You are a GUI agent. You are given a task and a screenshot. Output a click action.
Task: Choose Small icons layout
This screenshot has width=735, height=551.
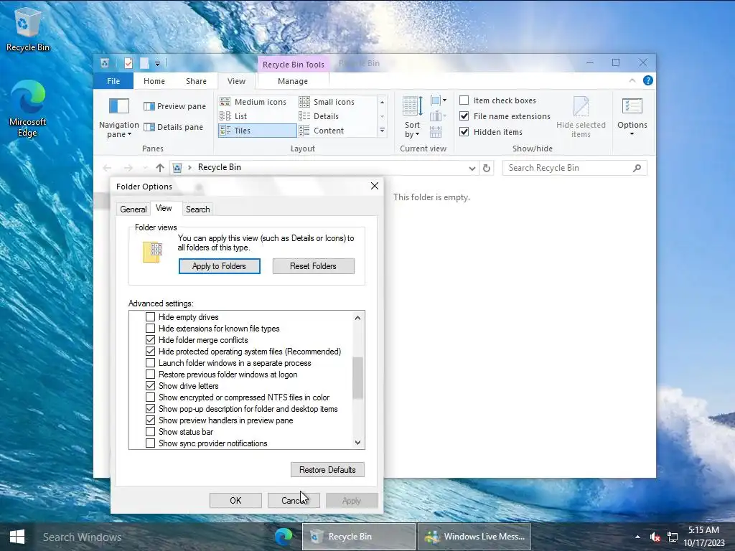pos(327,102)
